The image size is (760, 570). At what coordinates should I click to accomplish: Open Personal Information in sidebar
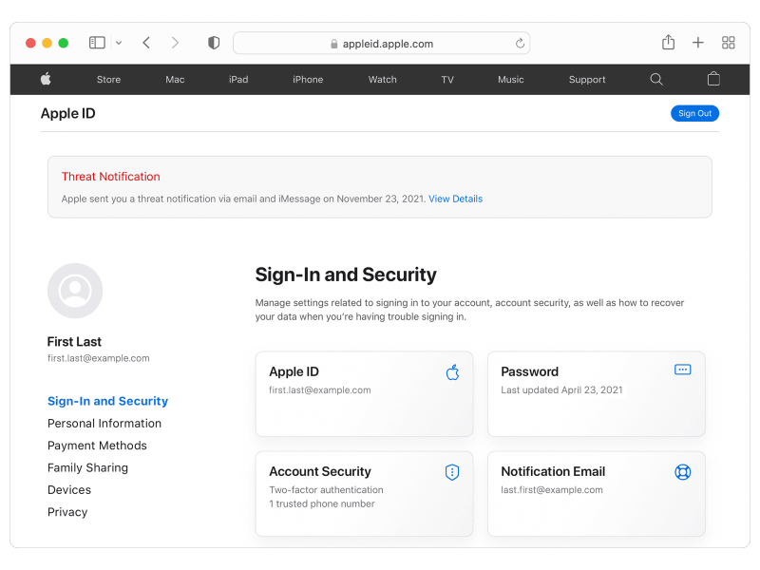point(104,423)
